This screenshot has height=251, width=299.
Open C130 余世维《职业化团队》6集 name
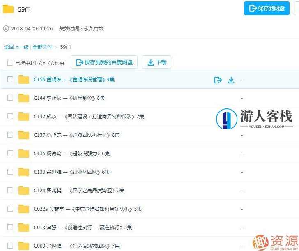(x=72, y=172)
